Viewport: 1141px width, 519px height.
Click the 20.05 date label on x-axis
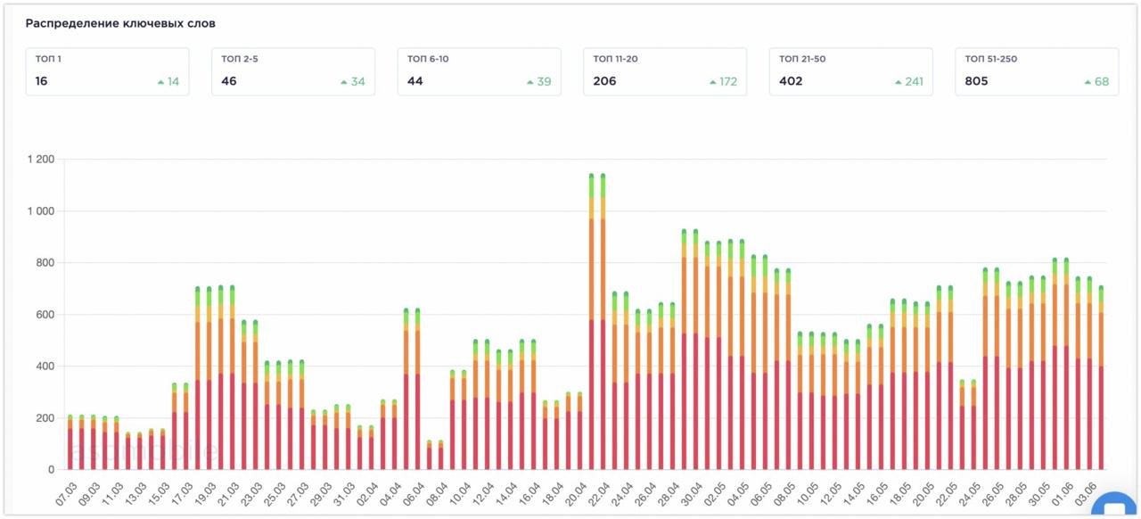point(923,490)
